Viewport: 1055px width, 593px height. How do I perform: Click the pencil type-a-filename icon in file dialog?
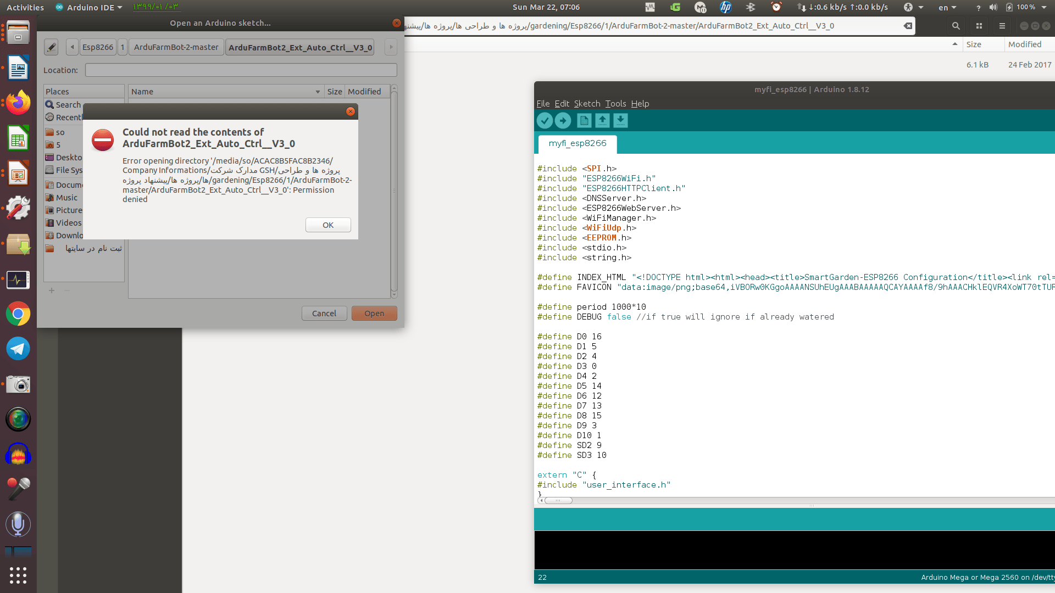(51, 47)
